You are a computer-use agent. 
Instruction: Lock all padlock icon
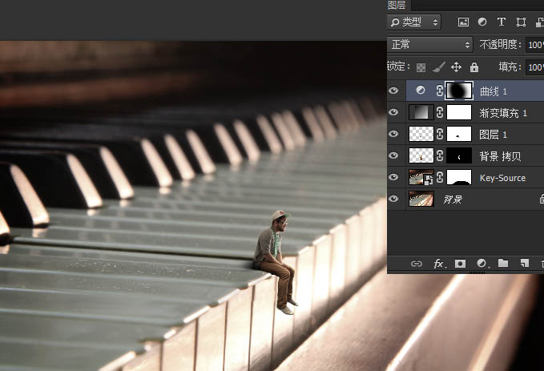474,67
